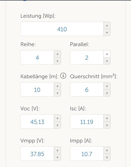Image resolution: width=131 pixels, height=167 pixels.
Task: Increase the Voc [V] value
Action: [57, 118]
